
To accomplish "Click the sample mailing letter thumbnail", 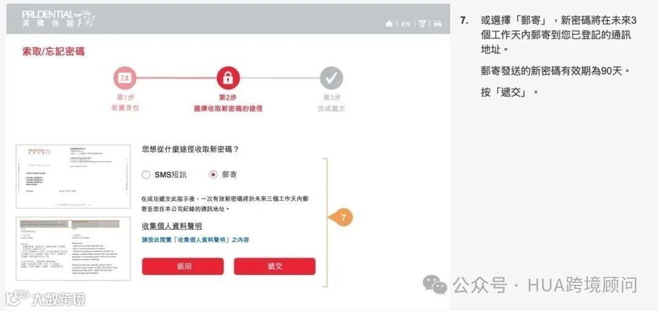I will [73, 176].
